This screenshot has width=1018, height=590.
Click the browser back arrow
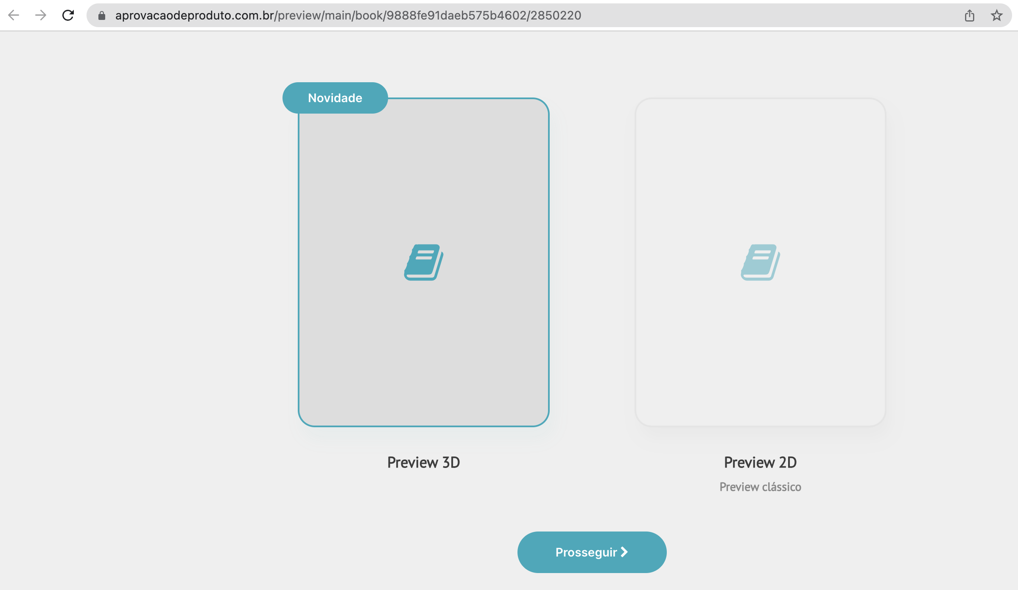tap(14, 15)
